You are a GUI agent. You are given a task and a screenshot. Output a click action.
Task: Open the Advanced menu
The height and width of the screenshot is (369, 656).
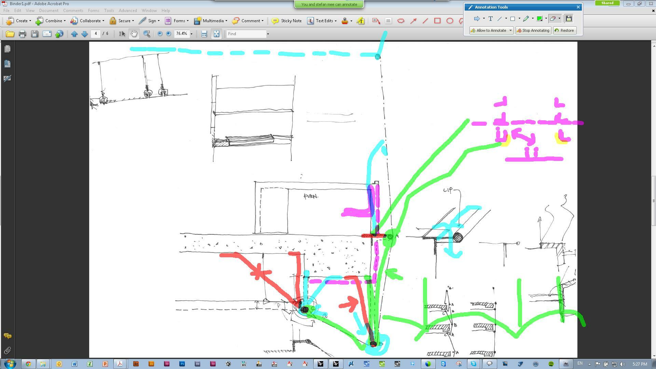coord(128,11)
